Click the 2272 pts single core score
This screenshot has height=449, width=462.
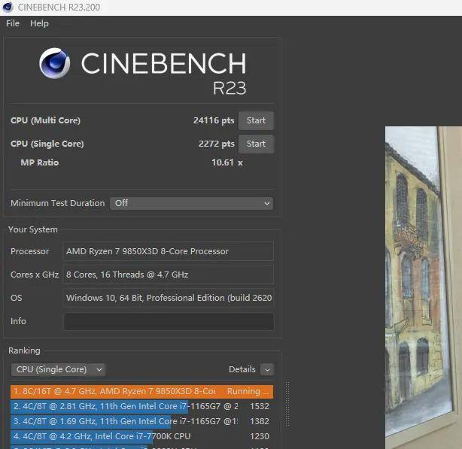(x=216, y=144)
